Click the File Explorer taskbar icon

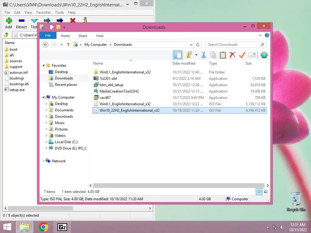(24, 227)
